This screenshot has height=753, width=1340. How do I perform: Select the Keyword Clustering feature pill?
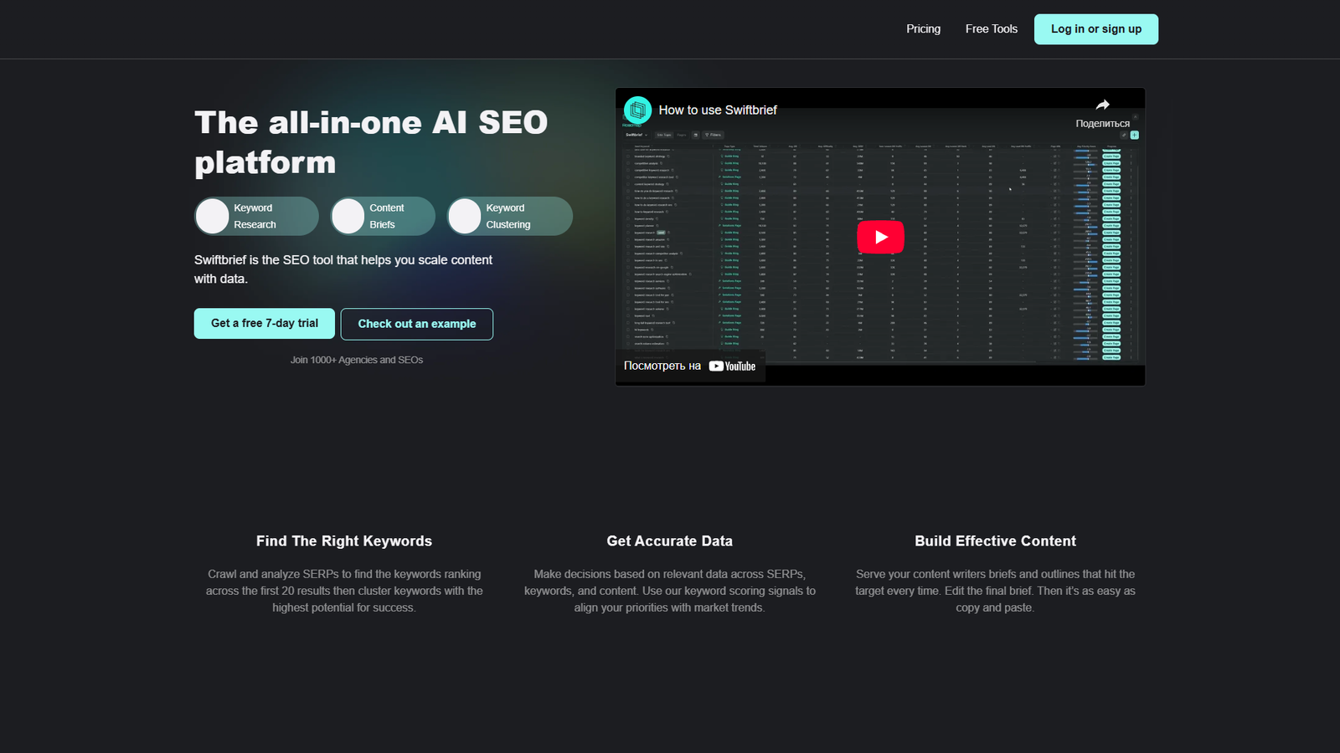(509, 216)
